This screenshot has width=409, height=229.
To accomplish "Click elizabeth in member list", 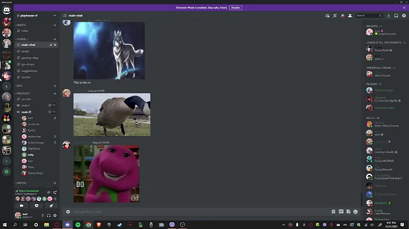I will coord(381,203).
